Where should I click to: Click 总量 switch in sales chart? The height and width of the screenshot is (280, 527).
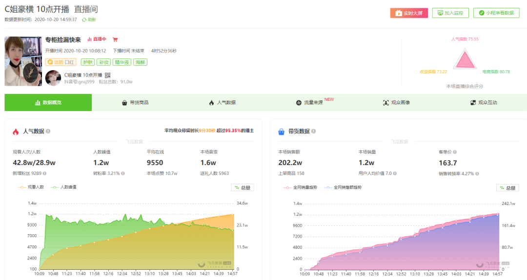(x=507, y=188)
